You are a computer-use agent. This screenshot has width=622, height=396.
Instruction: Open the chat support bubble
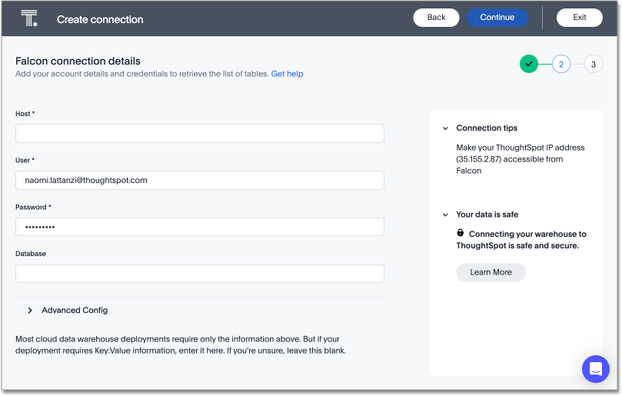pyautogui.click(x=595, y=369)
